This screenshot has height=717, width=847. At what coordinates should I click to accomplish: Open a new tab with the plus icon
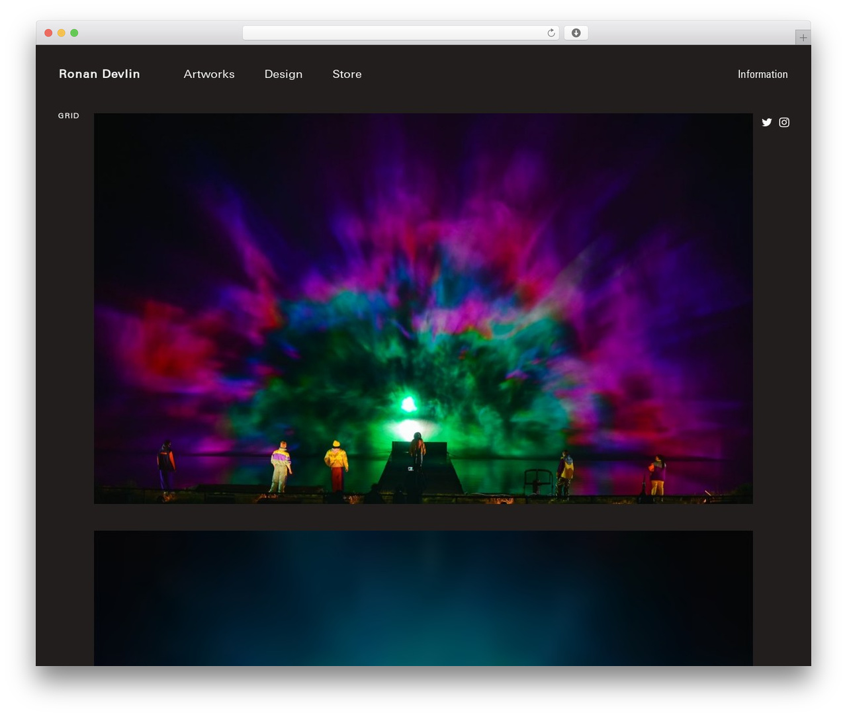pyautogui.click(x=803, y=38)
